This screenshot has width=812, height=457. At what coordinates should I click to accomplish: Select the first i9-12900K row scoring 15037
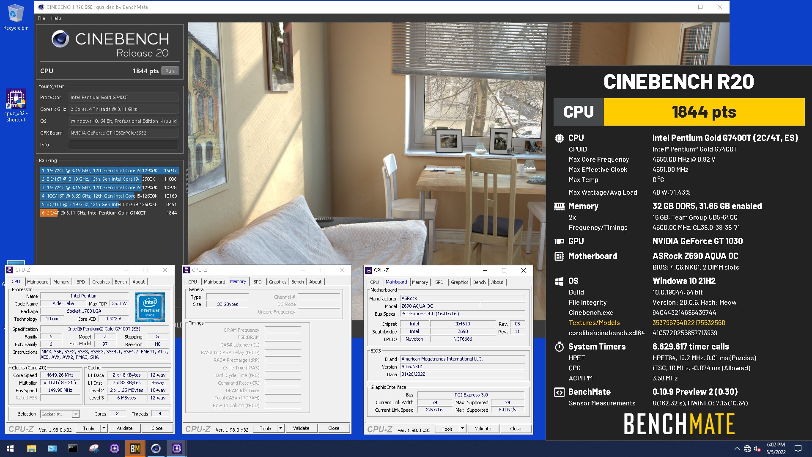[109, 171]
